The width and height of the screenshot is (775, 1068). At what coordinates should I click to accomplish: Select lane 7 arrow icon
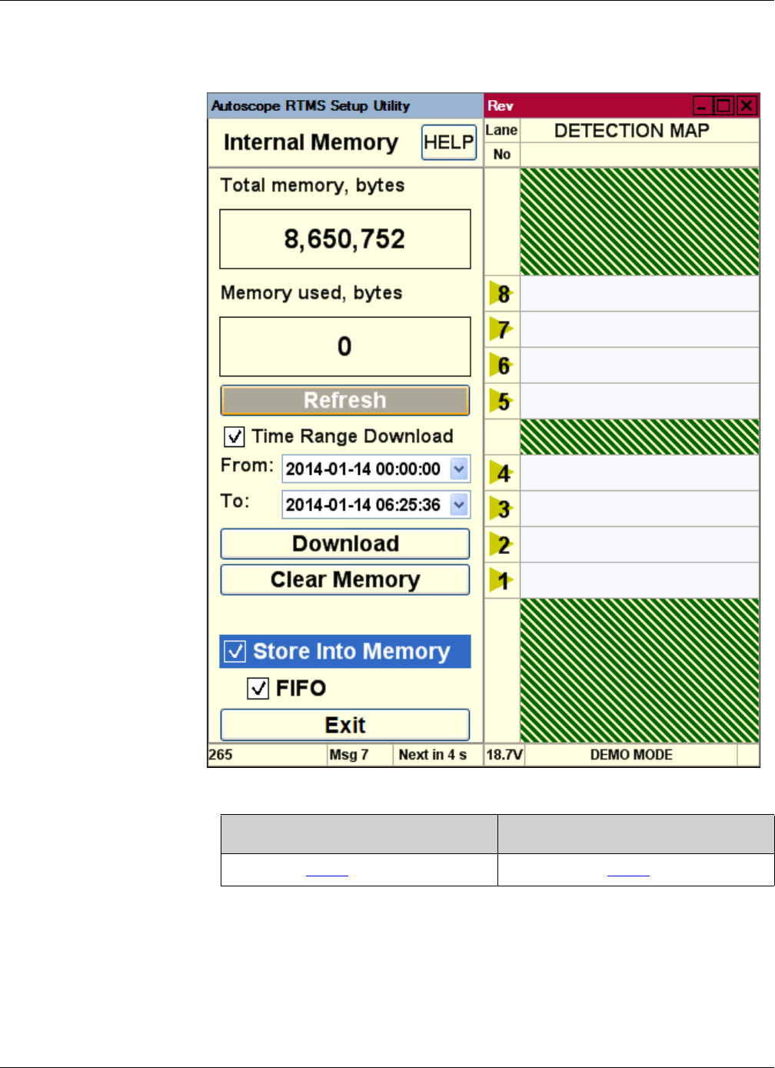point(501,329)
